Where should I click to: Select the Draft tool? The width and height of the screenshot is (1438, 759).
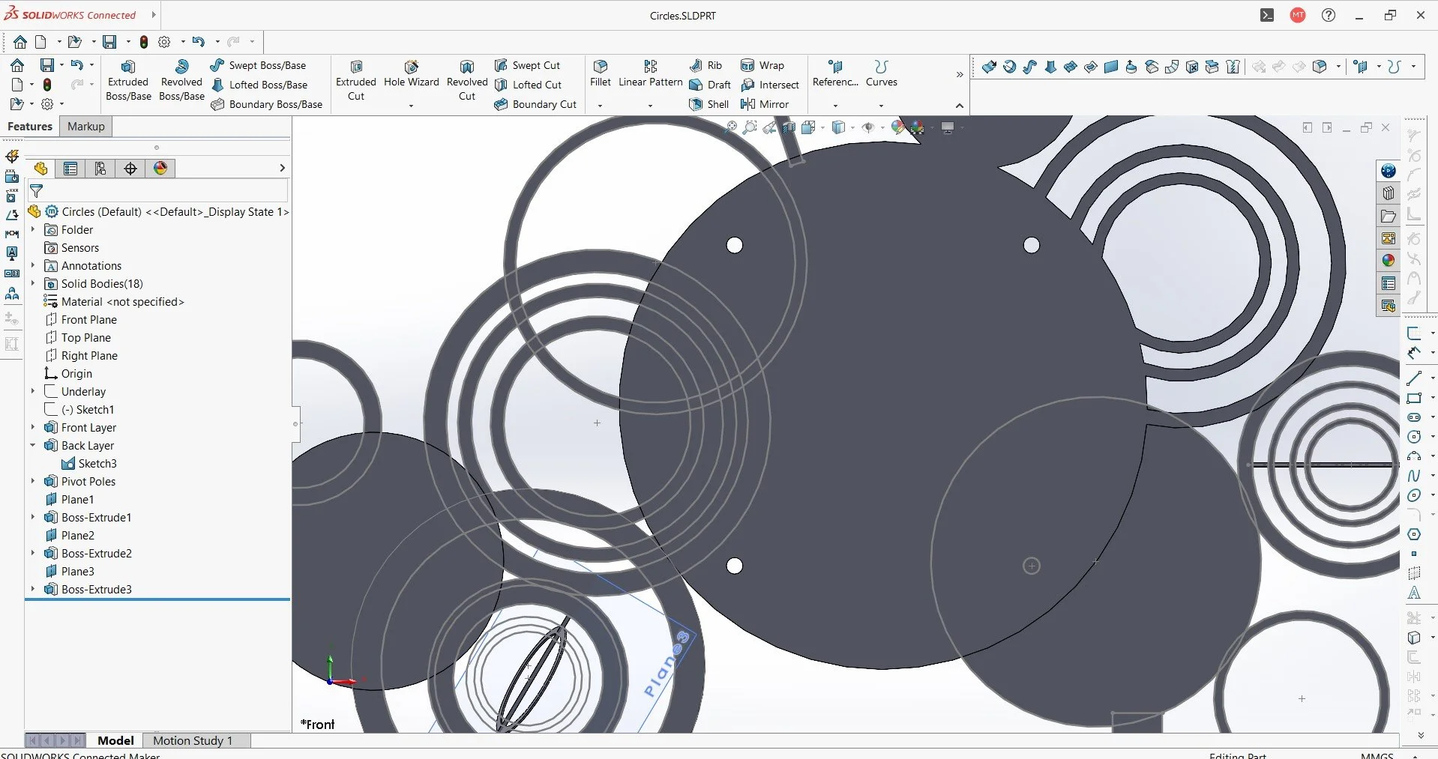710,85
